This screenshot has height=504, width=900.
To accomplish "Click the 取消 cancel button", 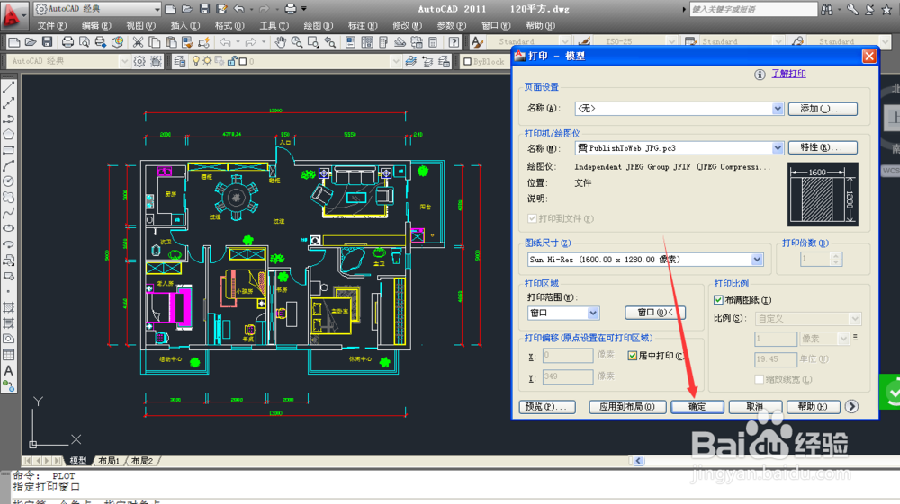I will (x=755, y=407).
